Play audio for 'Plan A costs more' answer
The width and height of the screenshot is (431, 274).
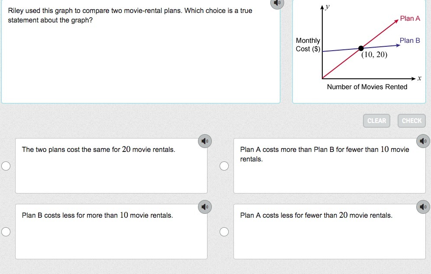423,141
